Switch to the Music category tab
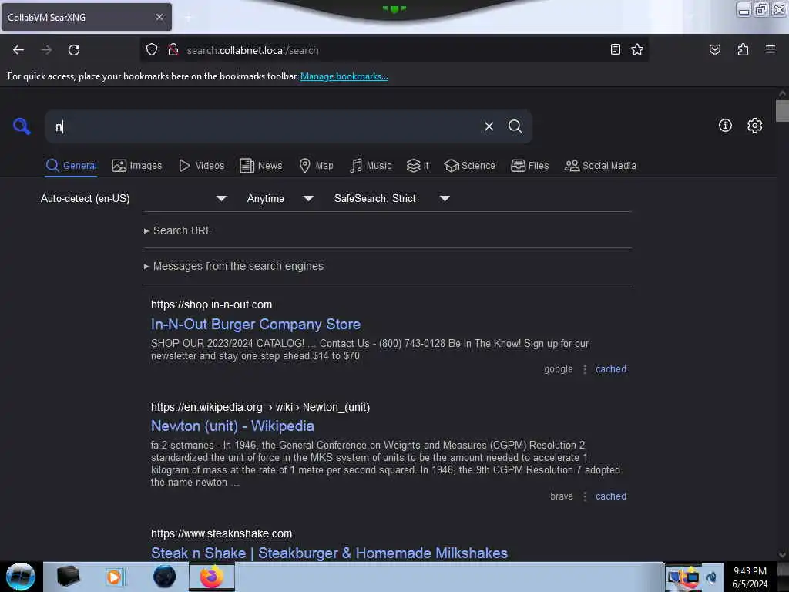This screenshot has height=592, width=789. (x=371, y=166)
